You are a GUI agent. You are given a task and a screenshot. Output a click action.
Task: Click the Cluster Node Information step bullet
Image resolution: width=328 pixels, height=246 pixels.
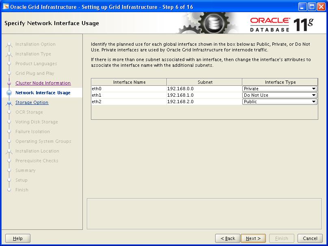(x=9, y=83)
